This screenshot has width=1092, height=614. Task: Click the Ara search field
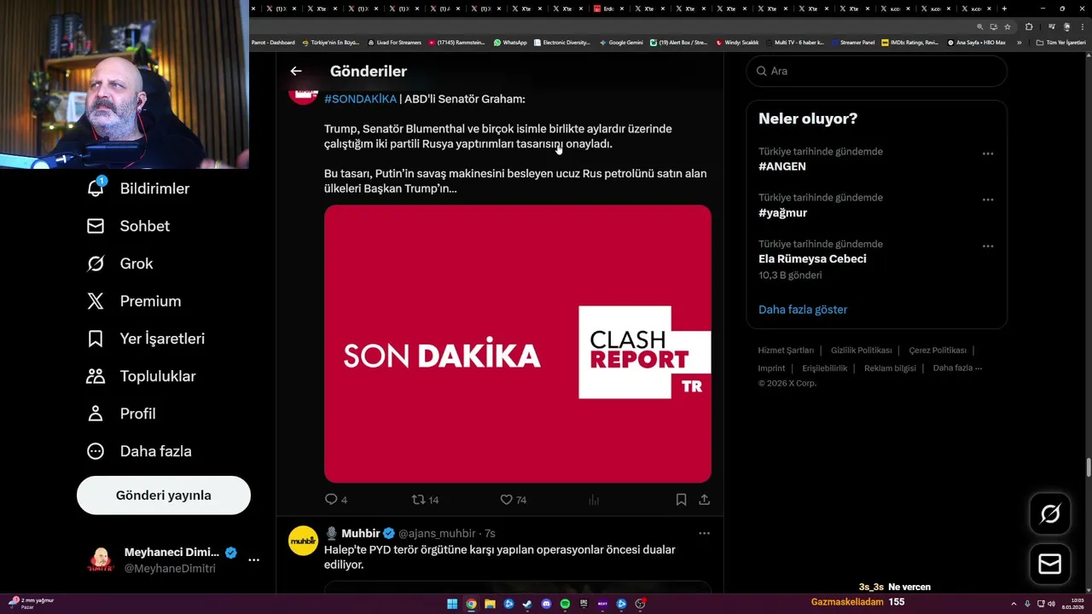877,71
